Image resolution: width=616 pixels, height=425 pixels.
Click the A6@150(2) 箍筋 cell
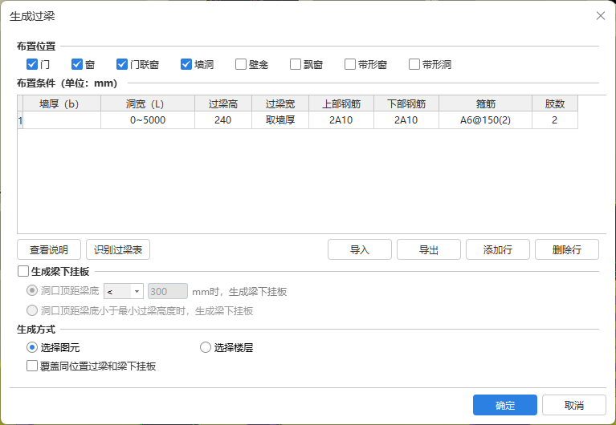click(x=486, y=120)
